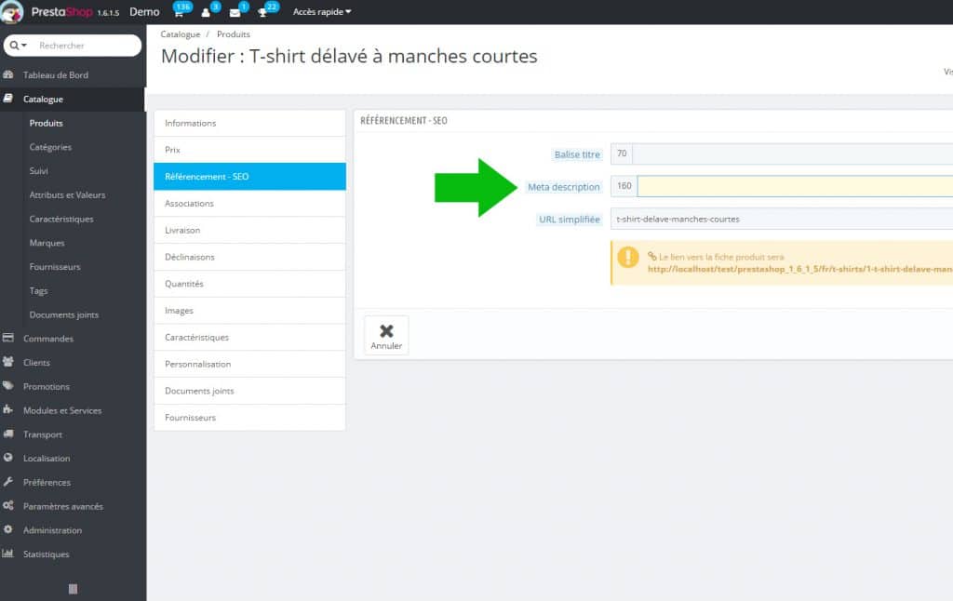Open Marques submenu item
Screen dimensions: 953x601
(47, 243)
